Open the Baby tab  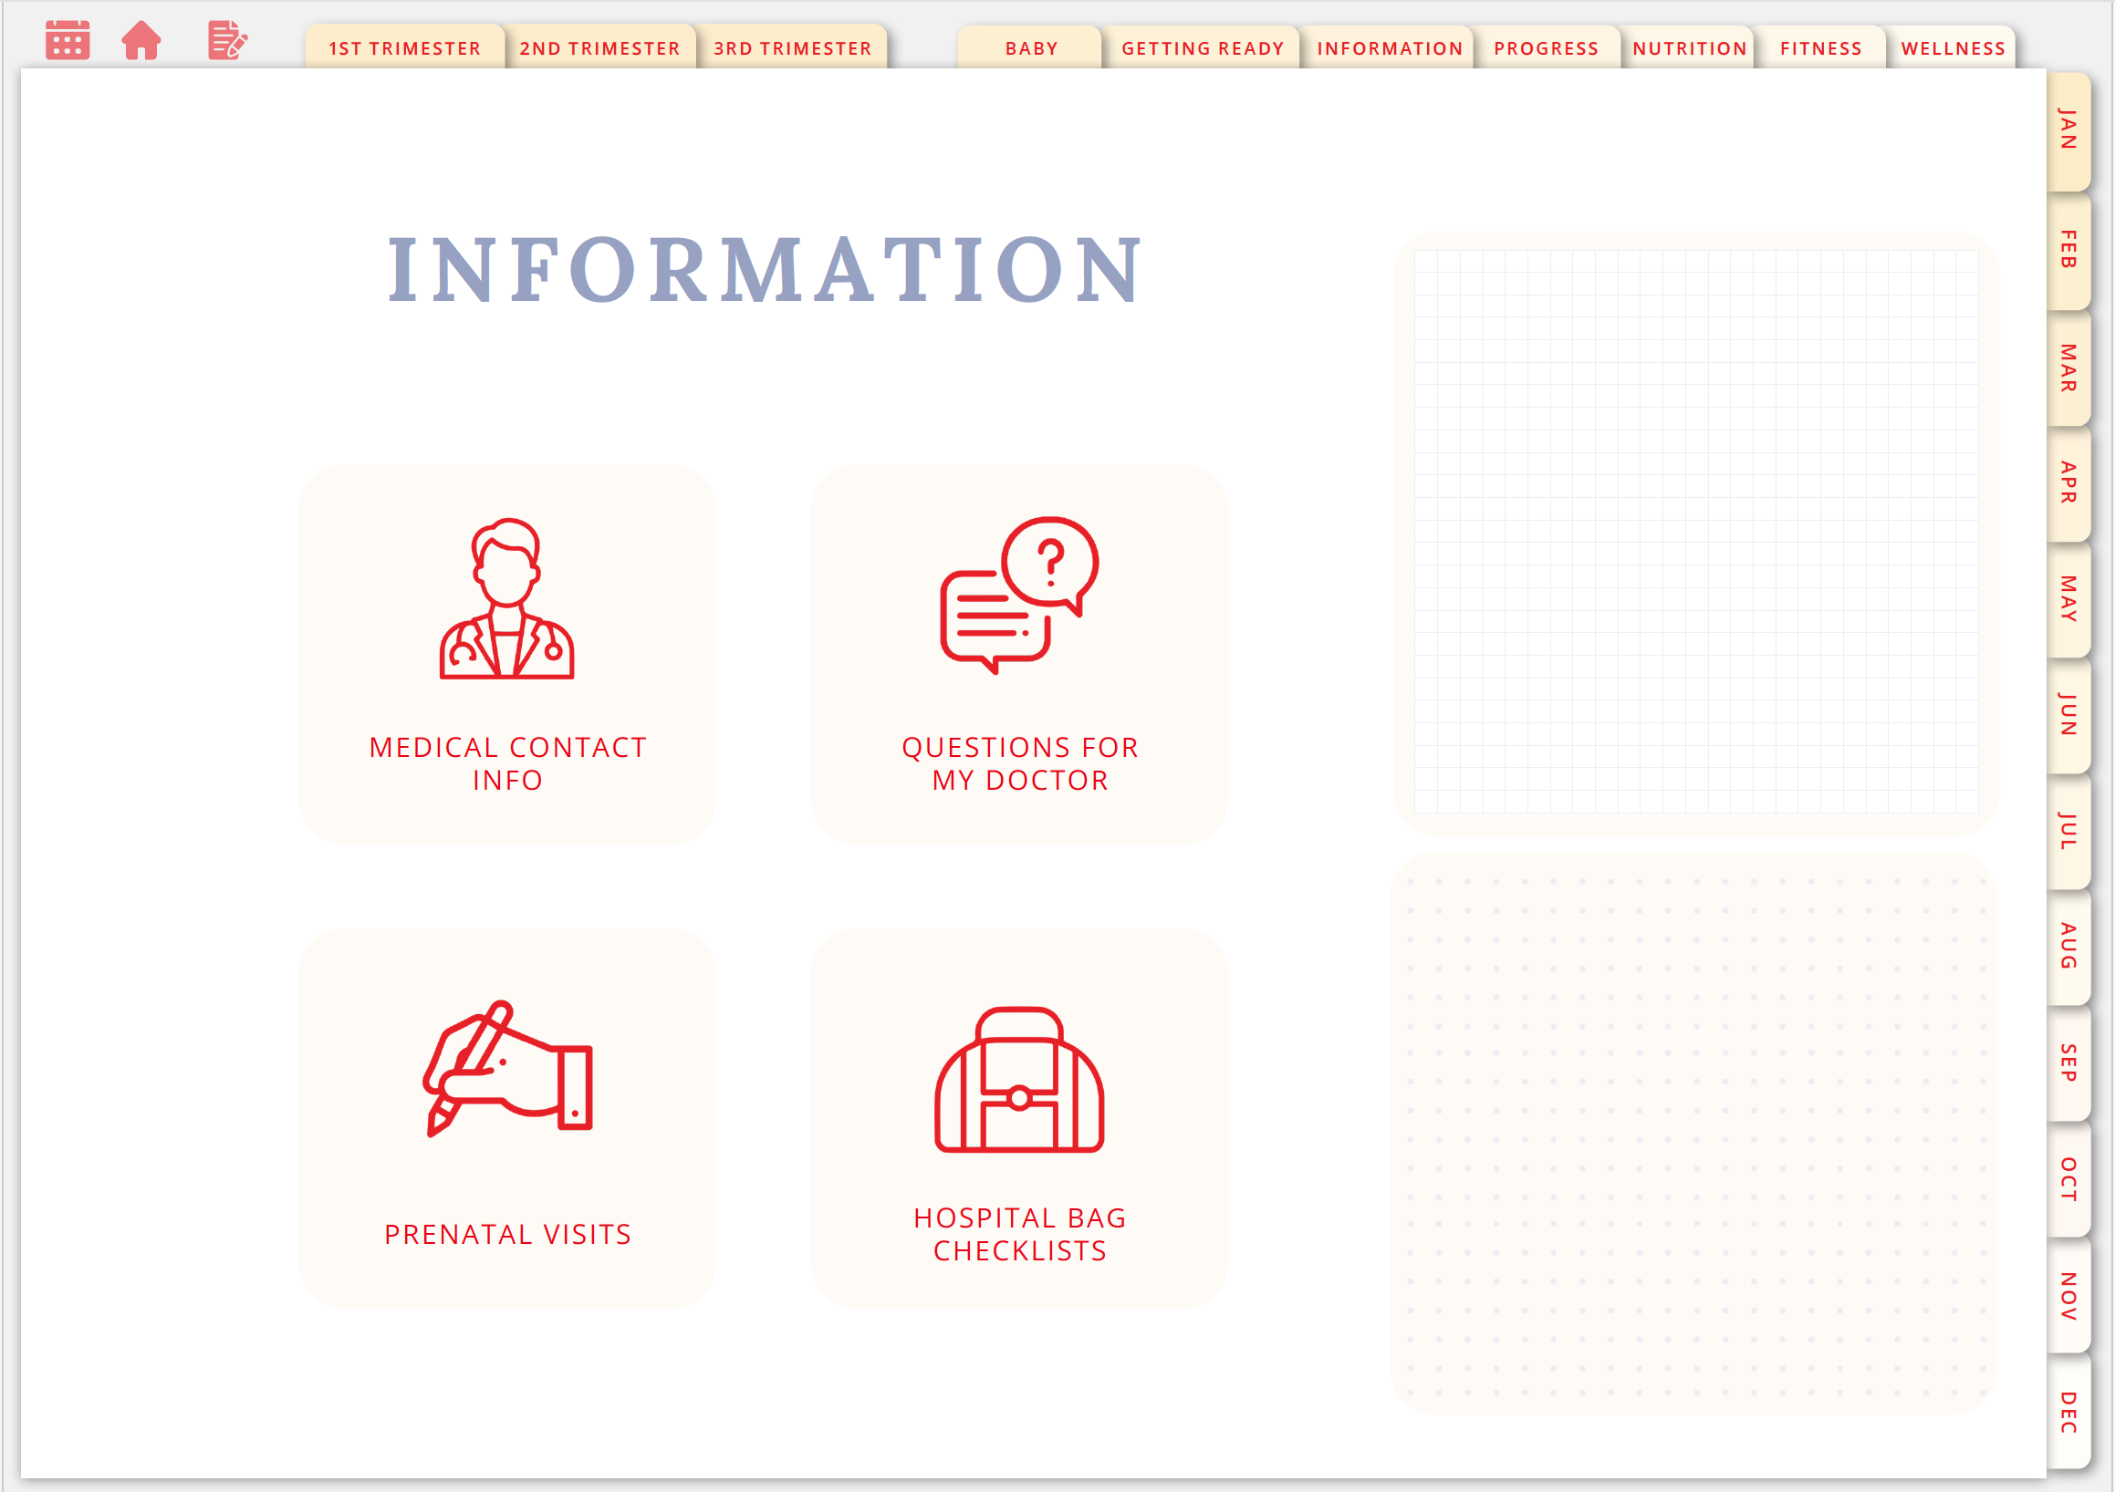1031,48
